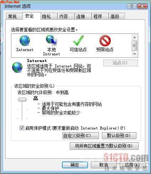
Task: Click the security level slider handle
Action: point(22,99)
